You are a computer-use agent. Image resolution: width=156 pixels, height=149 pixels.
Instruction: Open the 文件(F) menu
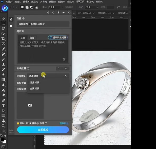[9, 2]
